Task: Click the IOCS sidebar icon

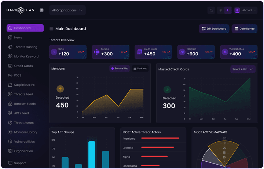Action: [10, 76]
